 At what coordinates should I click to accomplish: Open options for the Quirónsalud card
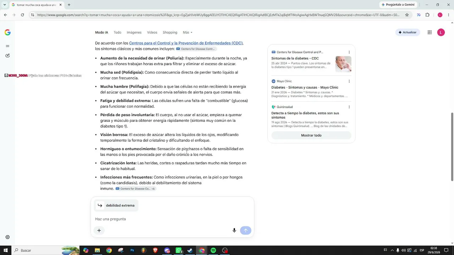coord(349,107)
